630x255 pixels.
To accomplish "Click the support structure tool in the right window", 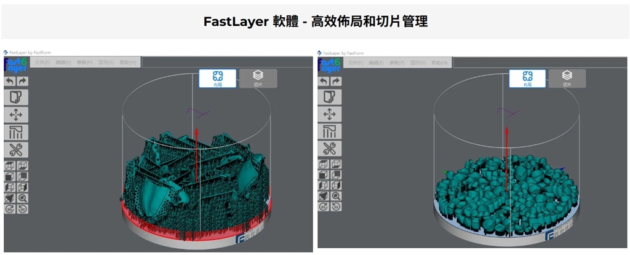I will pos(329,131).
